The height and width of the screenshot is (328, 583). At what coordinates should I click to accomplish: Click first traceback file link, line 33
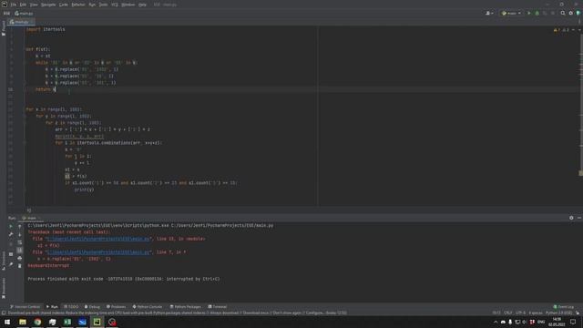pos(98,239)
